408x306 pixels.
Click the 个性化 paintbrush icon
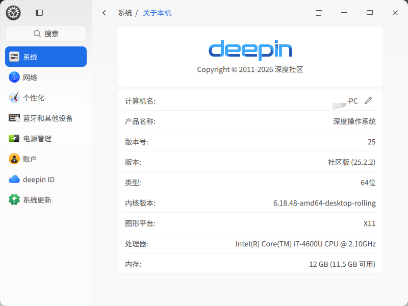(14, 97)
